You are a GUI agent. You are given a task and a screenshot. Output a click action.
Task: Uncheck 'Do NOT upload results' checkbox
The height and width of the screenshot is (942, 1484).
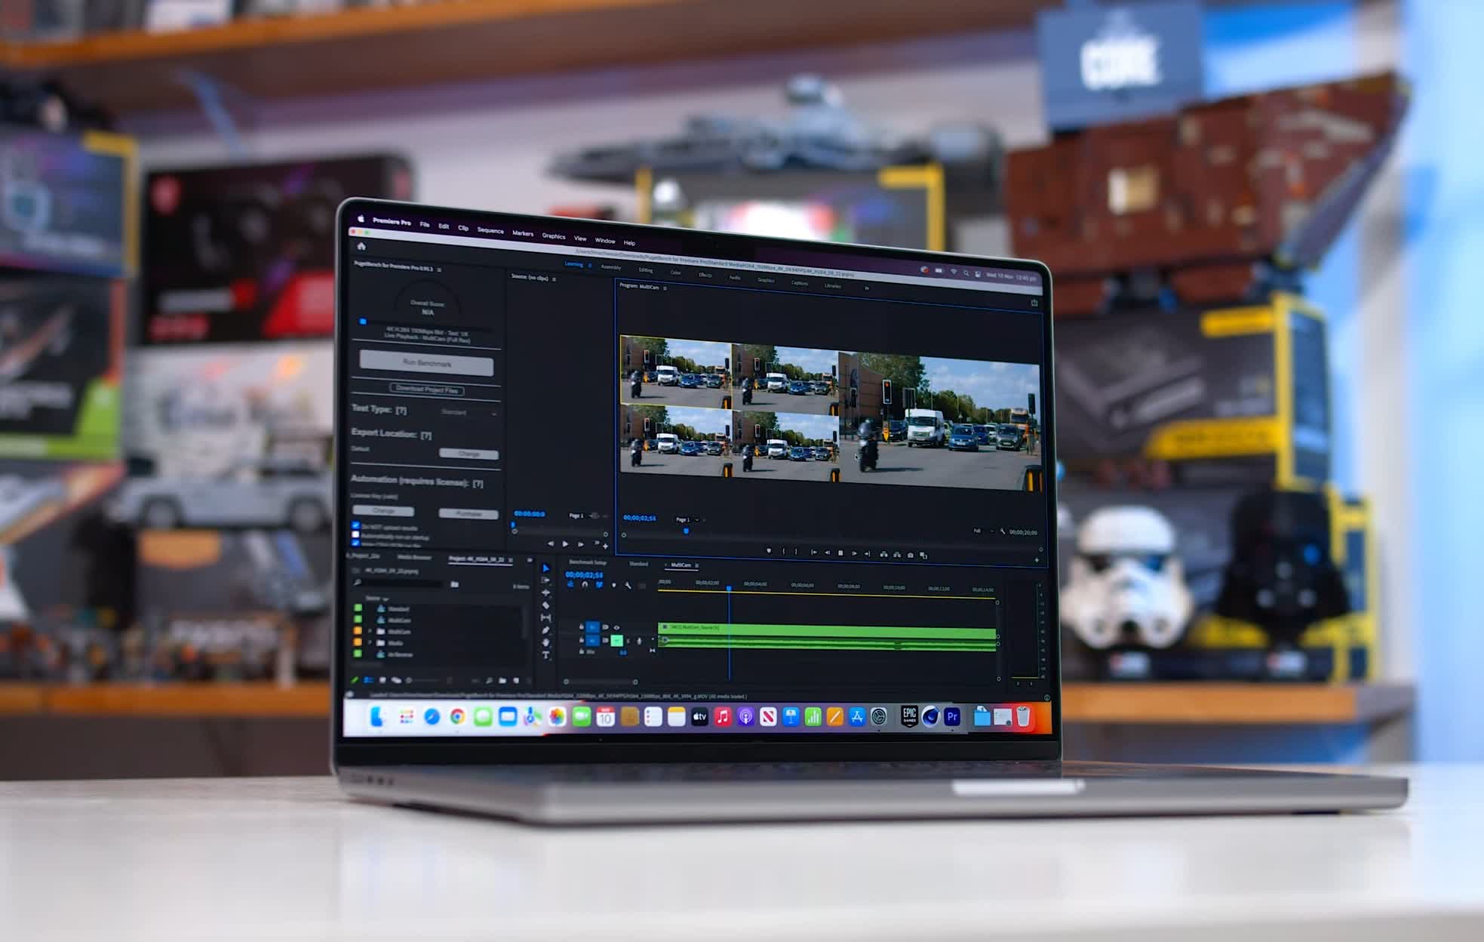355,525
